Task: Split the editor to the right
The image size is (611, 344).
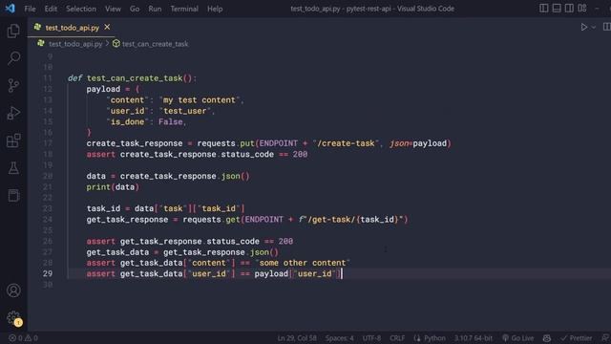Action: point(607,27)
